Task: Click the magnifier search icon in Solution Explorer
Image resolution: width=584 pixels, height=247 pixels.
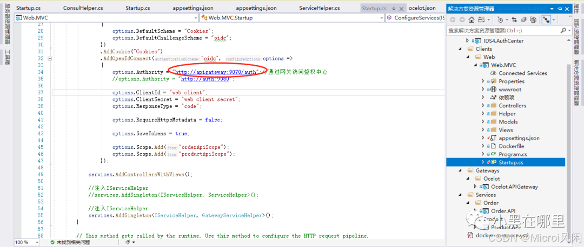Action: click(x=563, y=30)
